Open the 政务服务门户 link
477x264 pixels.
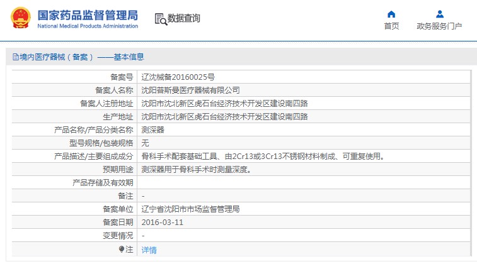pos(439,26)
